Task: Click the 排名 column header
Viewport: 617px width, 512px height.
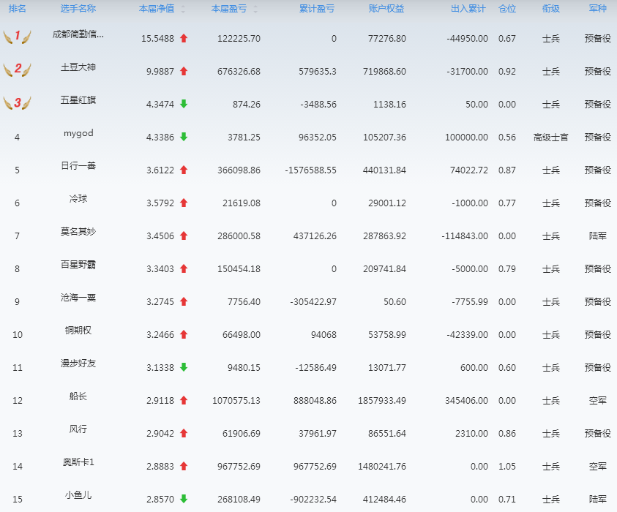Action: (x=18, y=9)
